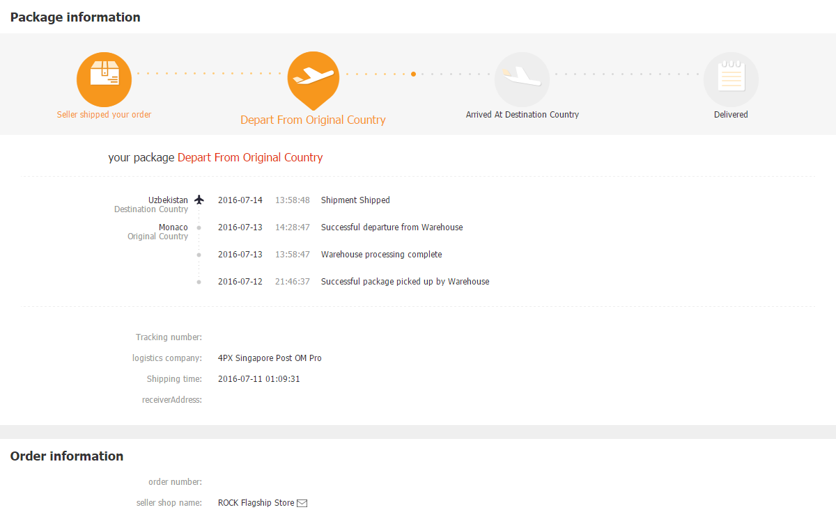Image resolution: width=836 pixels, height=528 pixels.
Task: Click 'Successful departure from Warehouse' event
Action: (392, 227)
